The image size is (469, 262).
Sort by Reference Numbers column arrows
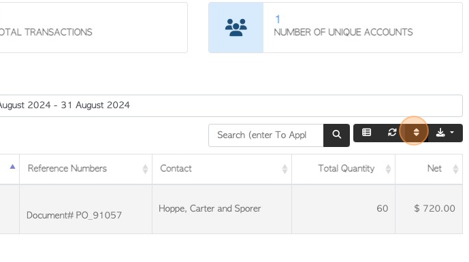click(x=145, y=169)
